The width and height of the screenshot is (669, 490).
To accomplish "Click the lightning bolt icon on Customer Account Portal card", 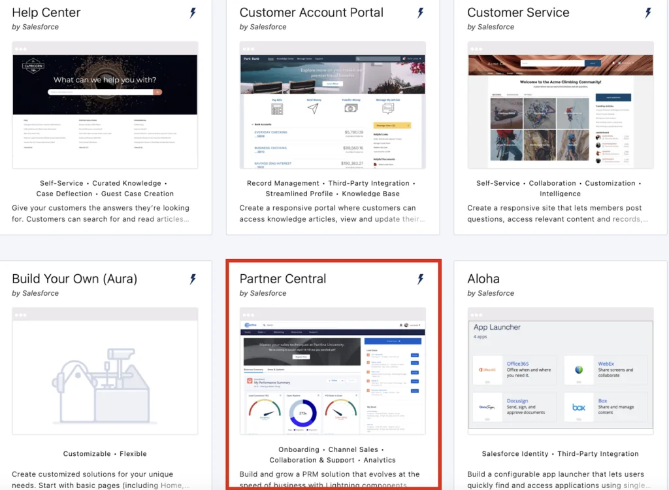I will tap(421, 13).
